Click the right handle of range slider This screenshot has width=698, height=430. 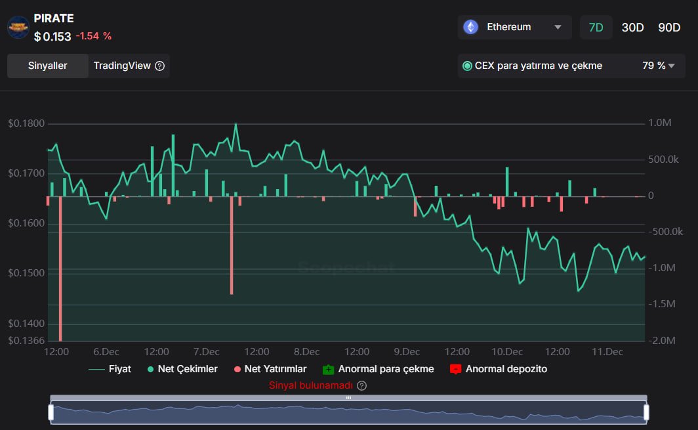(646, 413)
